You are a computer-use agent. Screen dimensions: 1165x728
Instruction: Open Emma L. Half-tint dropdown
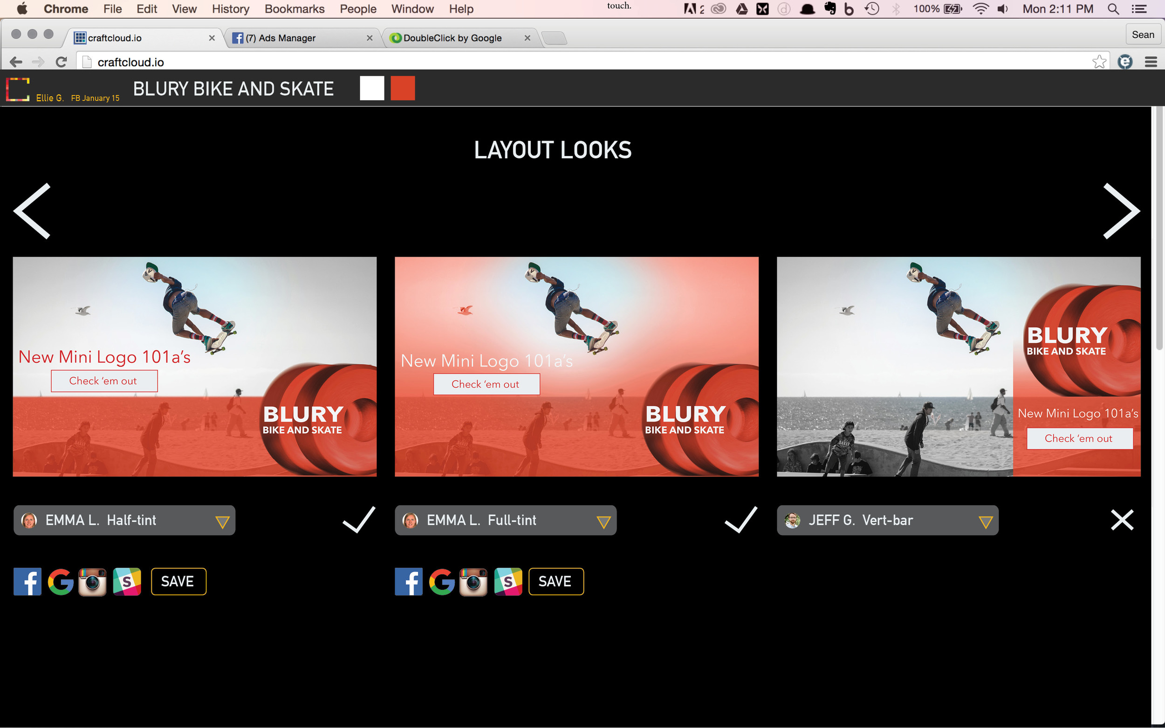[x=222, y=522]
